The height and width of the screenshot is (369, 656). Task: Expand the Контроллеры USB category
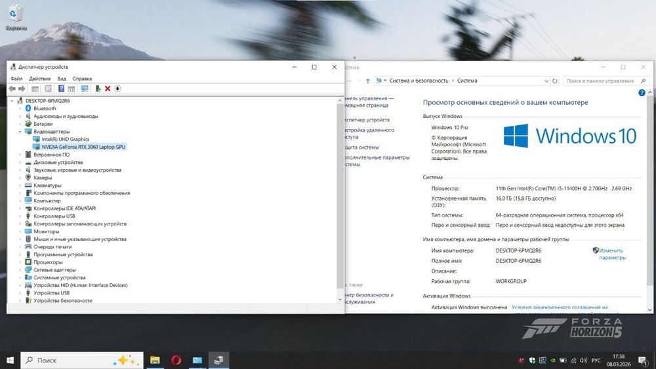click(x=20, y=216)
